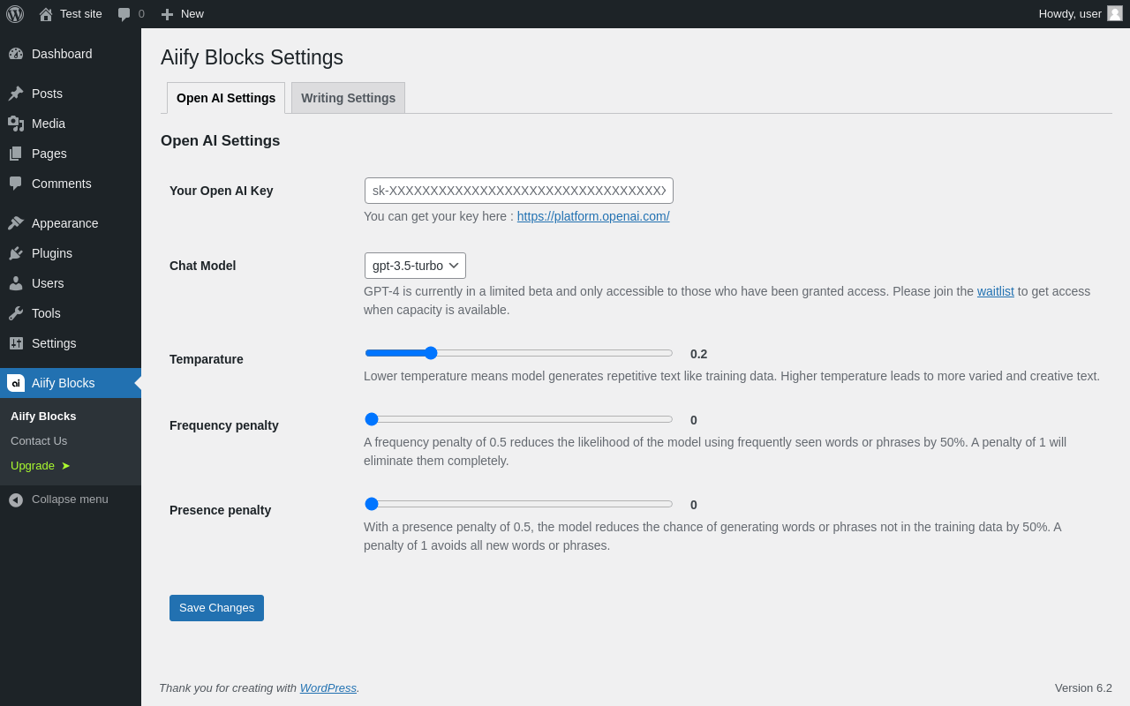Click the Save Changes button
The width and height of the screenshot is (1130, 706).
coord(216,608)
